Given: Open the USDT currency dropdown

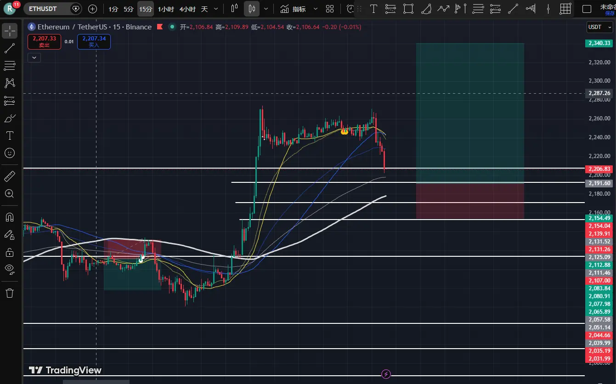Looking at the screenshot, I should (599, 27).
